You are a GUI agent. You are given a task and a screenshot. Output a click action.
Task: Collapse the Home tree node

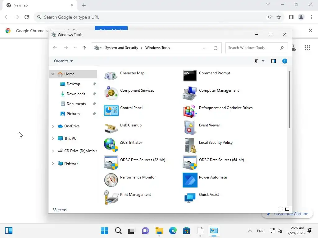(x=53, y=74)
